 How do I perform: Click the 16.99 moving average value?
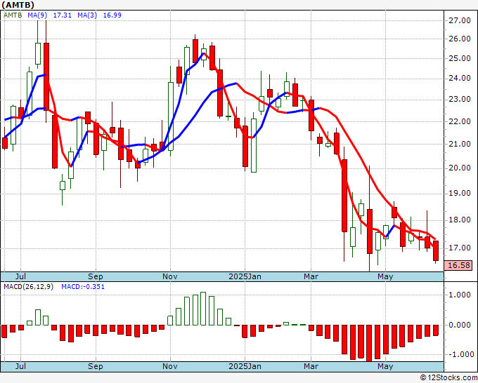click(112, 15)
